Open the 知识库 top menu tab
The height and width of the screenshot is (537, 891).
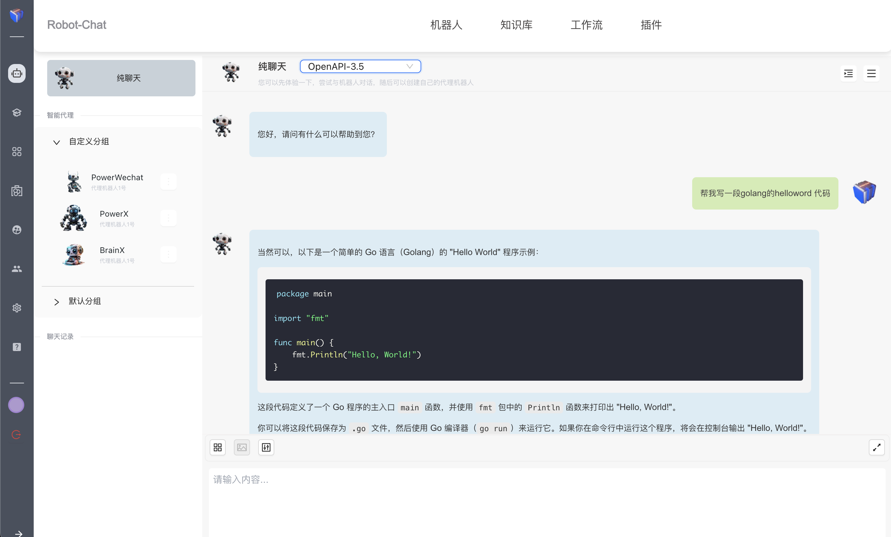tap(516, 25)
